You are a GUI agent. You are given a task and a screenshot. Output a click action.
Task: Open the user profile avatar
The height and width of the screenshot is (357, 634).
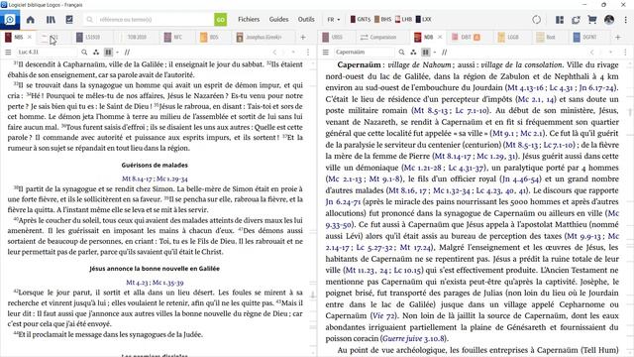coord(609,20)
